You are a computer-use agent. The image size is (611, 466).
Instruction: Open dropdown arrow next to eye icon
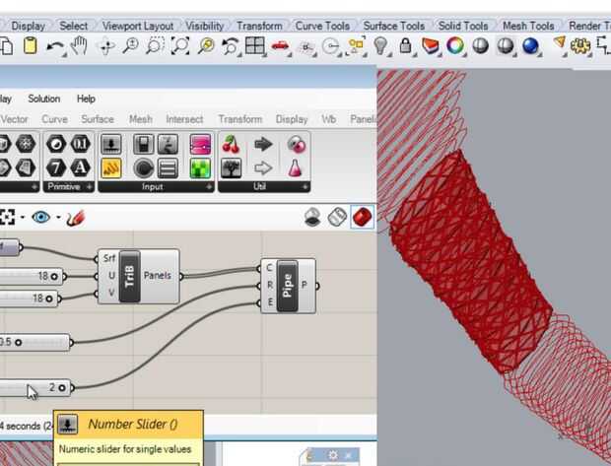tap(58, 217)
